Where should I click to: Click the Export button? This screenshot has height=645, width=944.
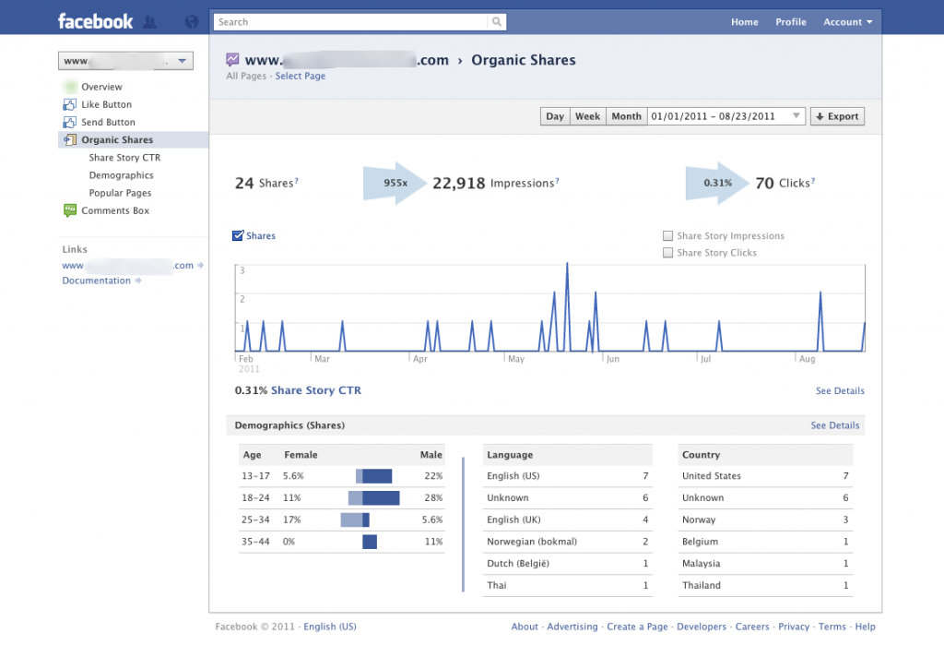tap(837, 116)
